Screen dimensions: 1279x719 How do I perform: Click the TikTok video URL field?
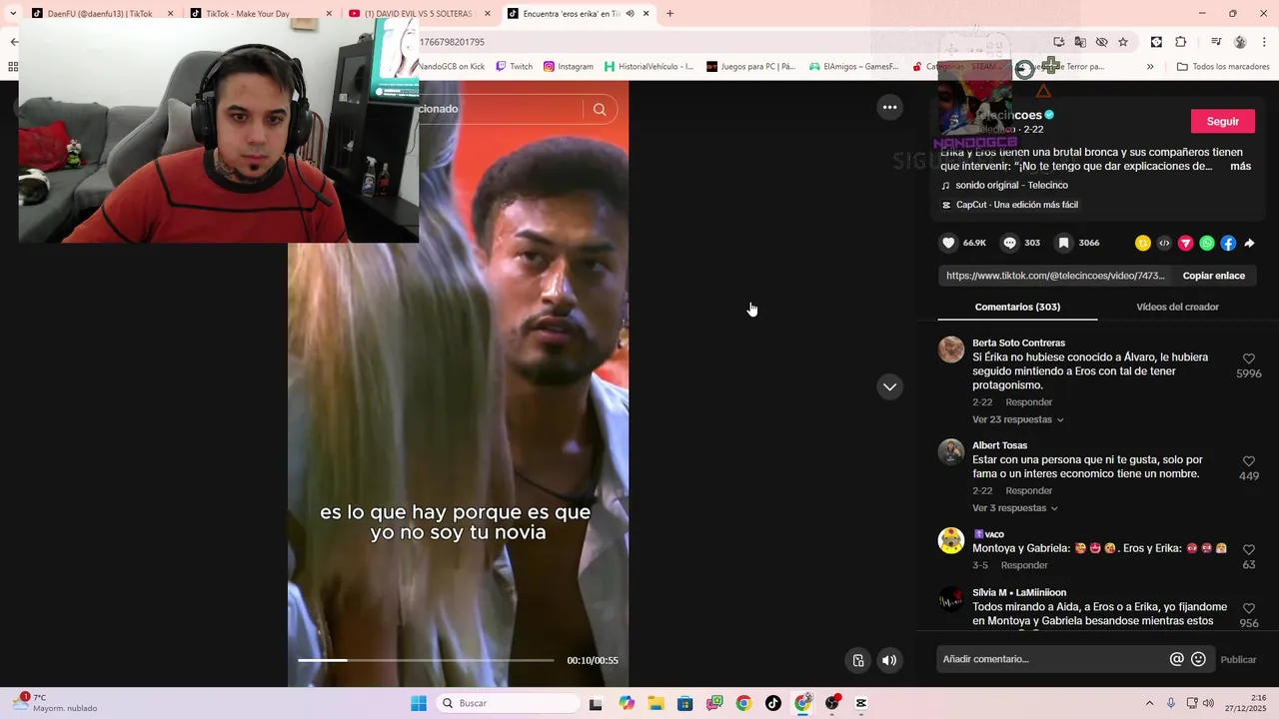[x=1055, y=276]
